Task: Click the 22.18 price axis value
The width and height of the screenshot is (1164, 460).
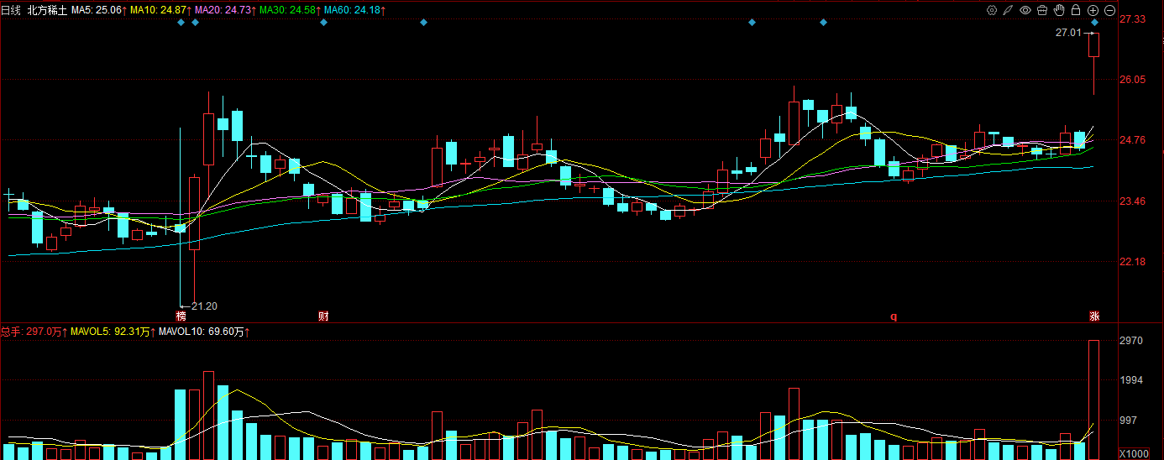Action: click(x=1134, y=262)
